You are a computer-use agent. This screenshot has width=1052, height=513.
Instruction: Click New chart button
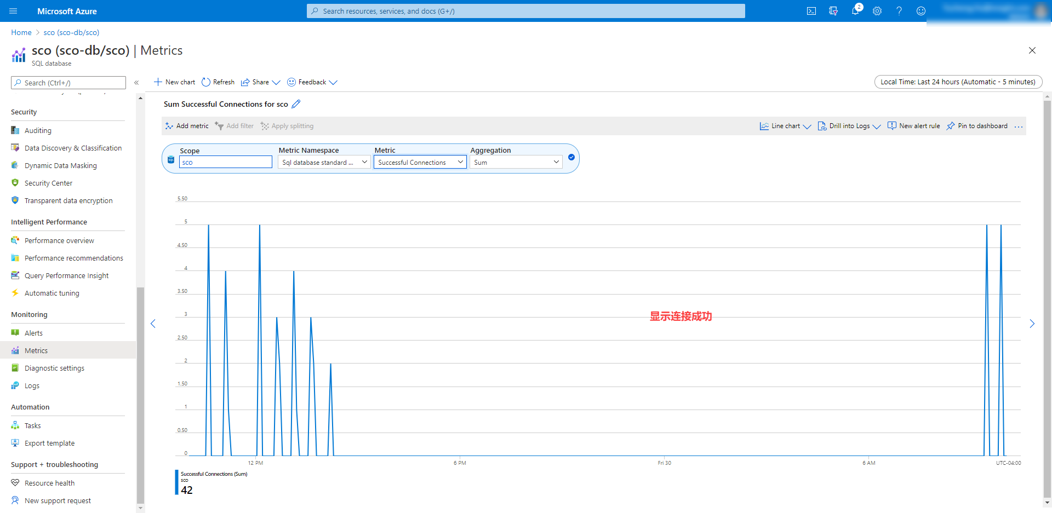tap(174, 82)
